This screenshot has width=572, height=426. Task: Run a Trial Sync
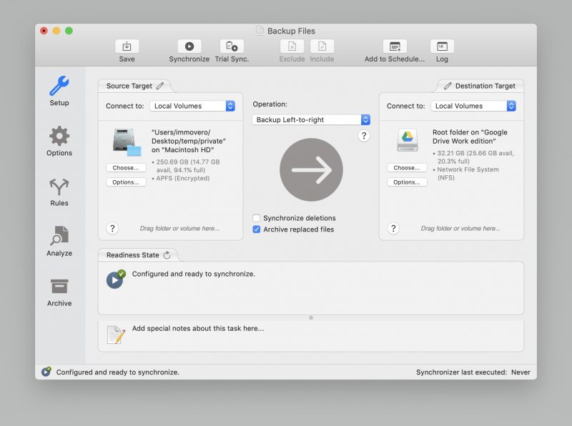pos(232,46)
